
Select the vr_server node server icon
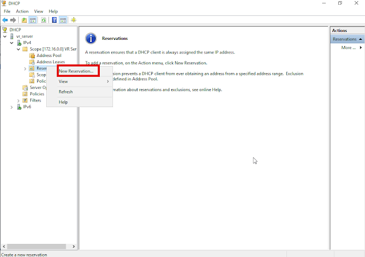11,36
